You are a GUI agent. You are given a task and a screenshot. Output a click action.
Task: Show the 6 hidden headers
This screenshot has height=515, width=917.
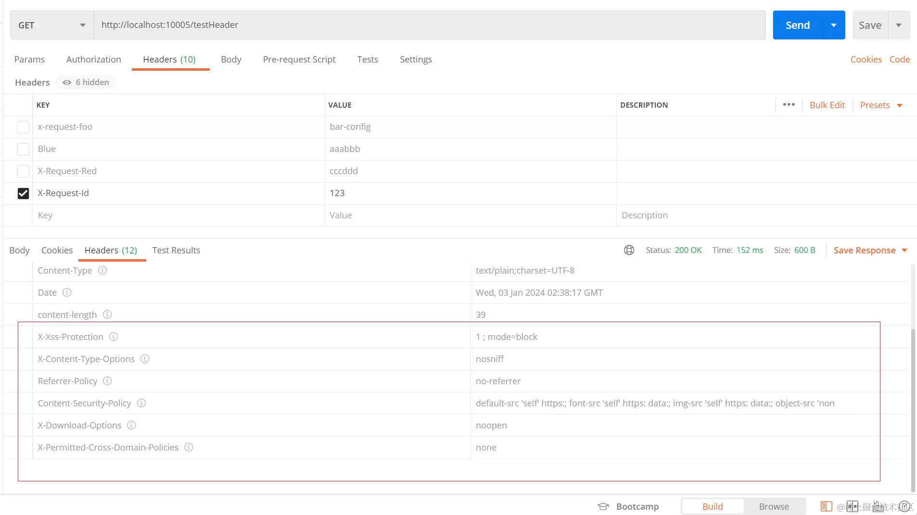click(x=86, y=82)
